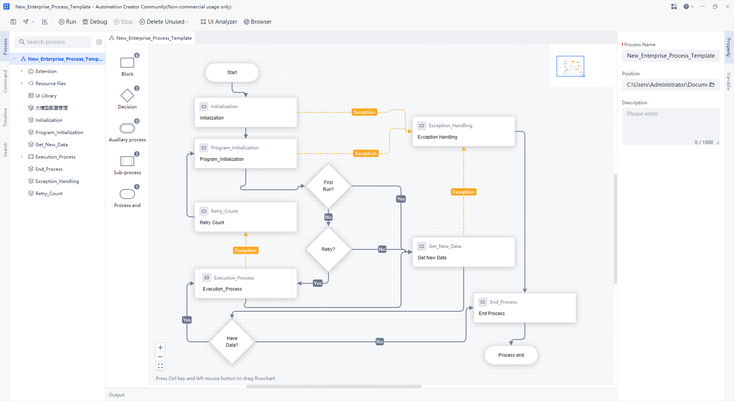The image size is (734, 401).
Task: Select the Block node in the palette
Action: [x=127, y=63]
